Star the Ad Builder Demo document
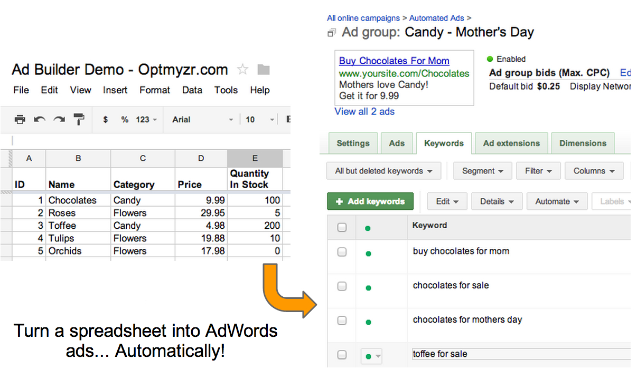 pyautogui.click(x=242, y=70)
